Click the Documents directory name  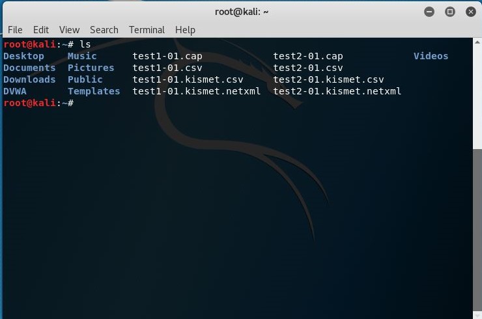29,68
